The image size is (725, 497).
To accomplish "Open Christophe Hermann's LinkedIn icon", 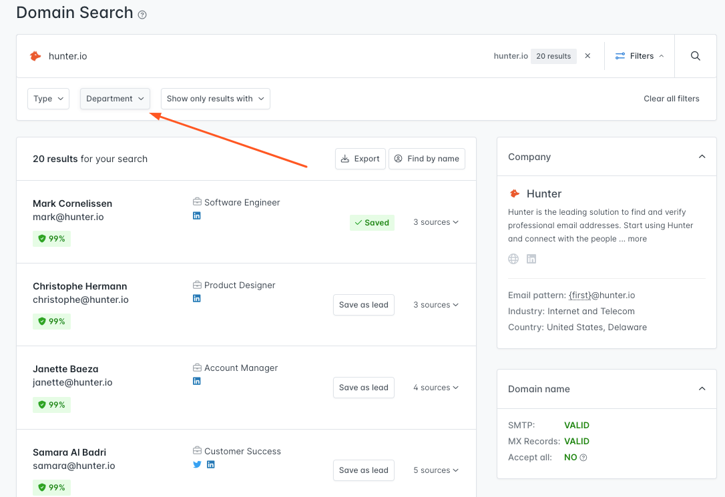I will click(x=196, y=298).
